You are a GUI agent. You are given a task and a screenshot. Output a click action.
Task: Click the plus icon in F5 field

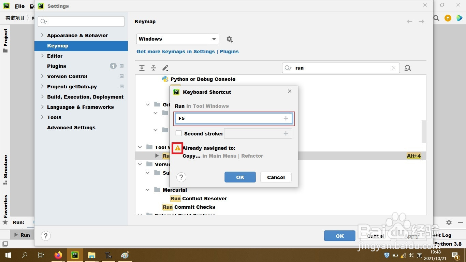pyautogui.click(x=286, y=118)
